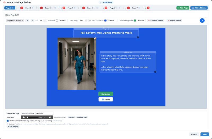Viewport: 212px width, 139px height.
Task: Save the interactive story
Action: pos(205,134)
